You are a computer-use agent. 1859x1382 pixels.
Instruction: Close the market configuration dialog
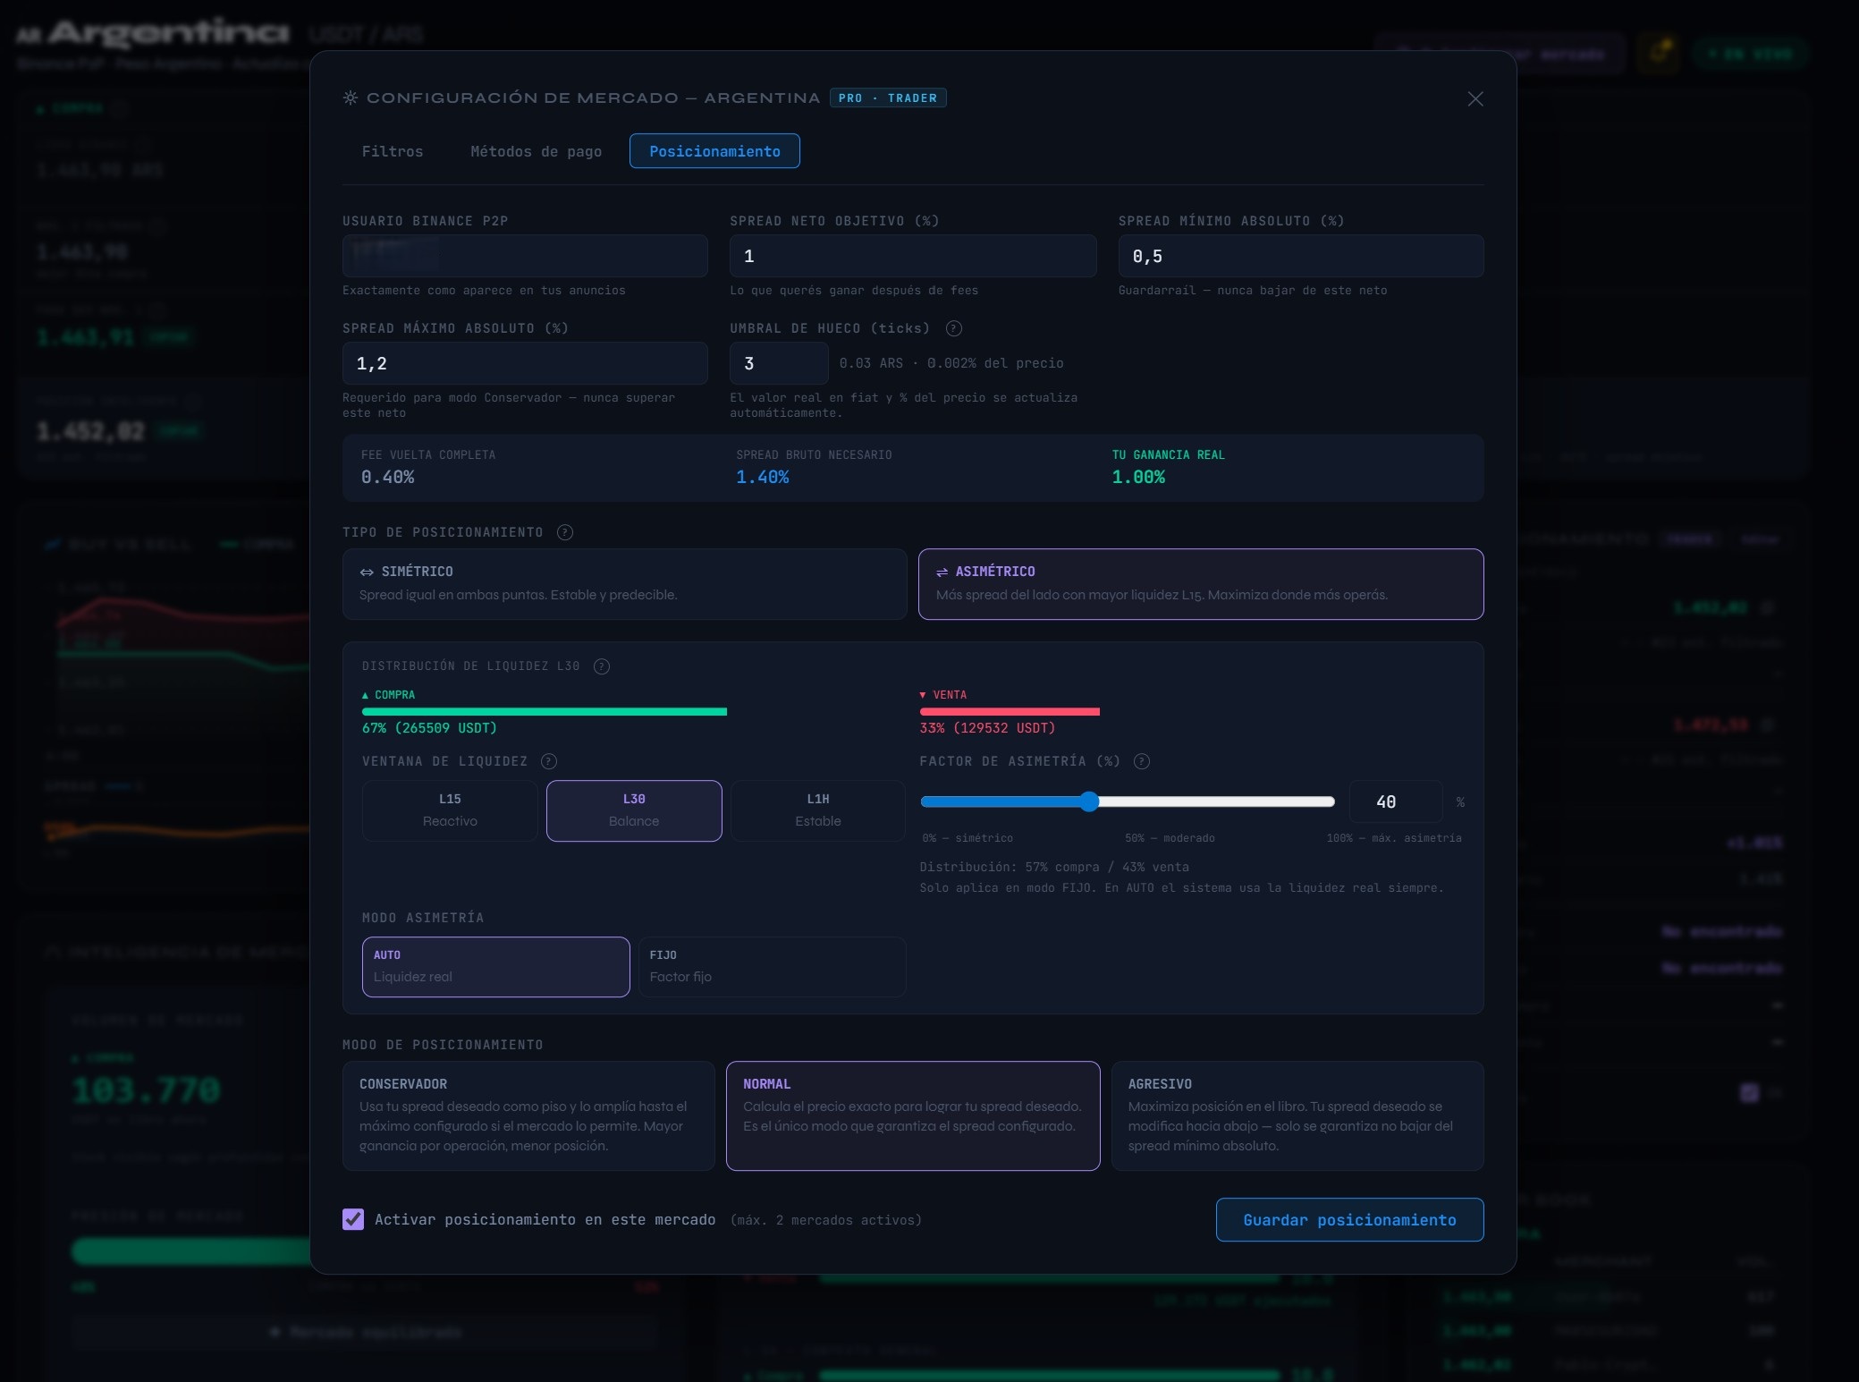[1475, 99]
